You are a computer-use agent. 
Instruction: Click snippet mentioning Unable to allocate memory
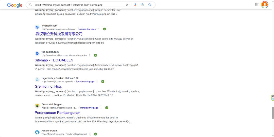coord(83,120)
